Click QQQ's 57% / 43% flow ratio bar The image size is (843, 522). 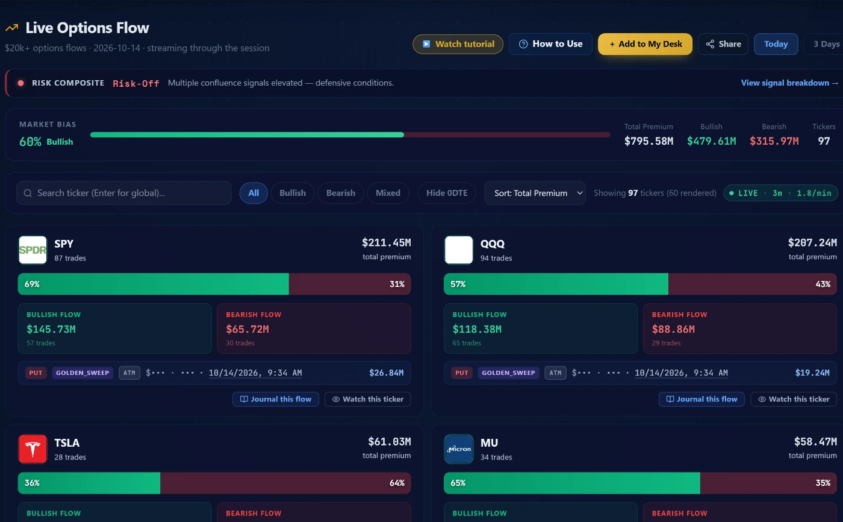pyautogui.click(x=641, y=284)
